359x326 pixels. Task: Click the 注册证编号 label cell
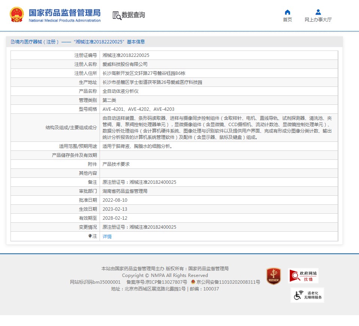pyautogui.click(x=55, y=55)
